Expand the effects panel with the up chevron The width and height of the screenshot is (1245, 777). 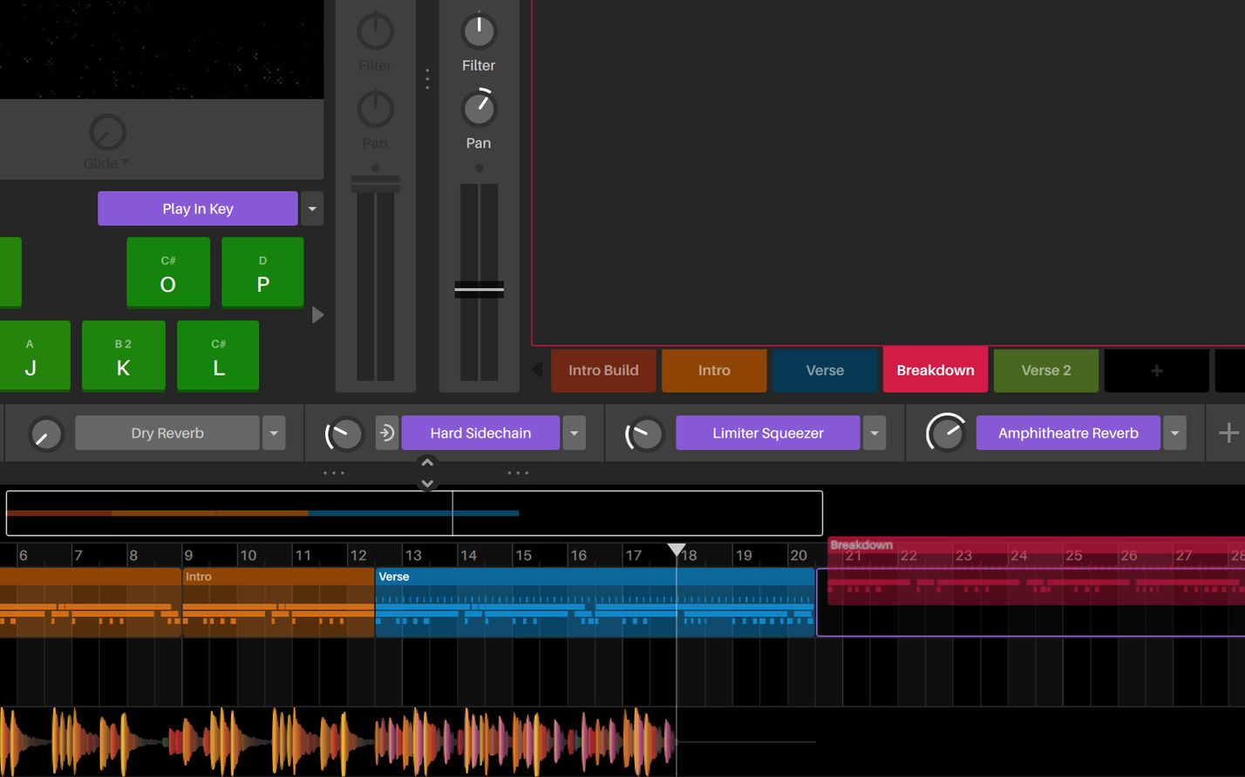[427, 462]
